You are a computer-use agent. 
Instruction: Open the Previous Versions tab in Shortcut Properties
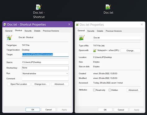[x=51, y=31]
